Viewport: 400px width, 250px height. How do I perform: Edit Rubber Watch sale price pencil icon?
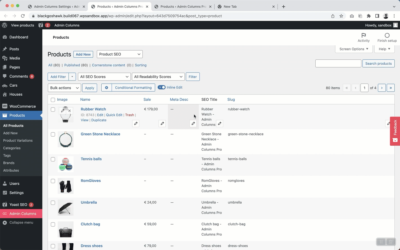162,123
